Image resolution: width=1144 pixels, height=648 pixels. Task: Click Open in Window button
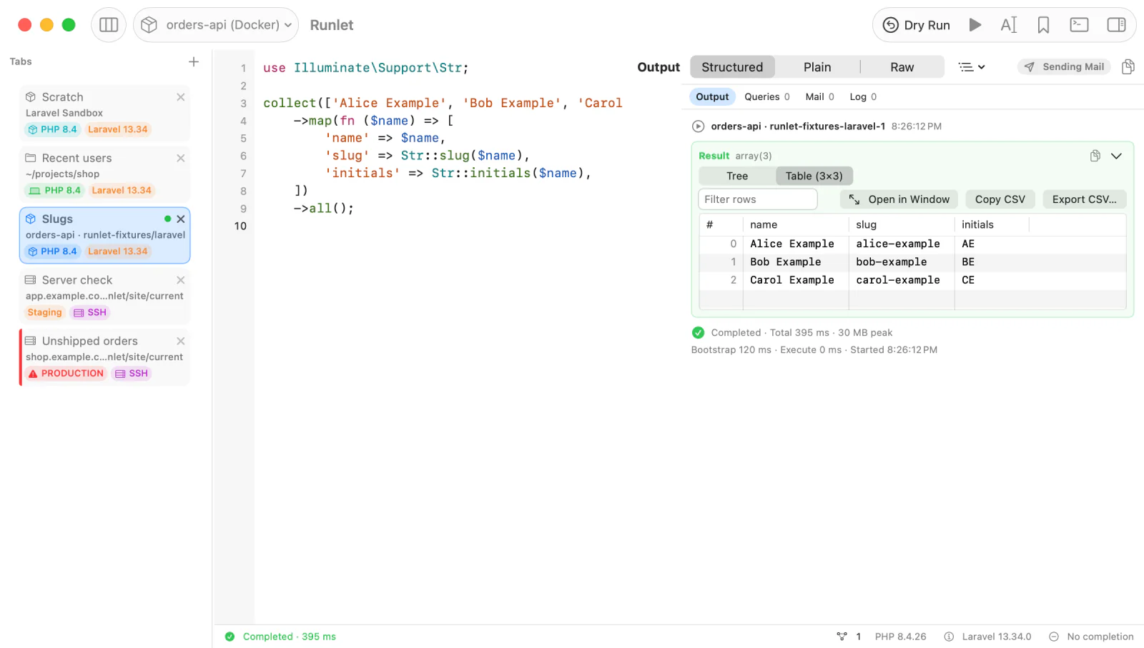click(899, 199)
